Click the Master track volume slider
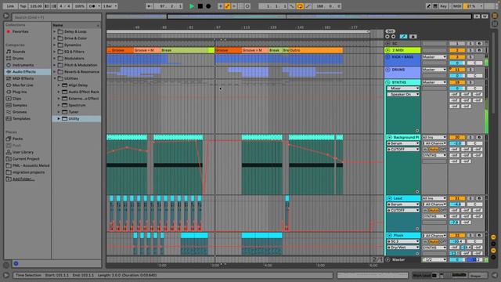 [x=457, y=259]
